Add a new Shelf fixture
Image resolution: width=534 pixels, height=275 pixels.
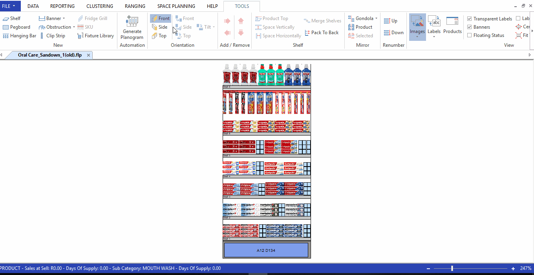[x=12, y=18]
